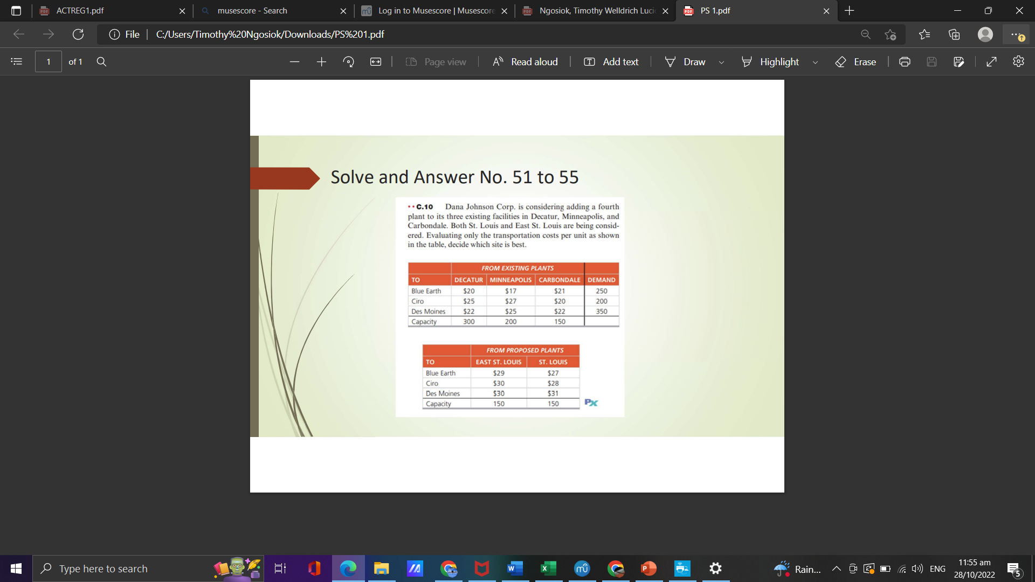Open the document table of contents panel

point(16,61)
